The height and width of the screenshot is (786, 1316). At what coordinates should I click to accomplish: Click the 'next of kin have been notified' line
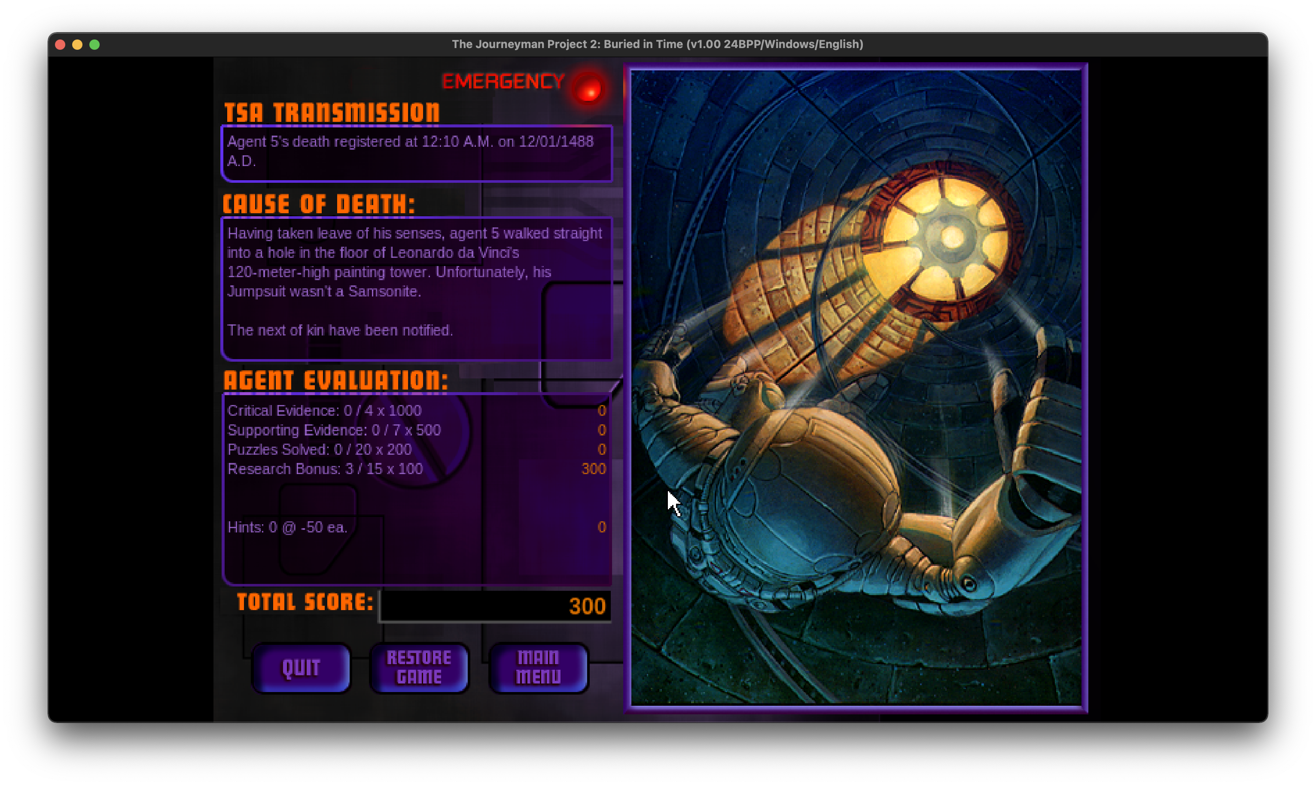(340, 330)
